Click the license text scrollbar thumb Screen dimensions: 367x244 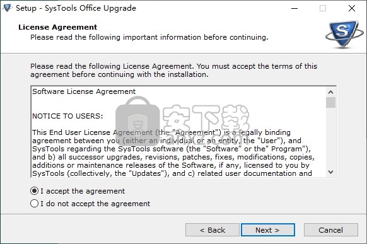click(330, 103)
